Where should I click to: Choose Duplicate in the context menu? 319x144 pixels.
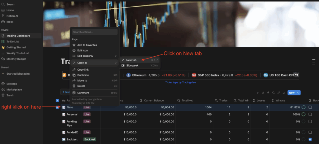pos(83,75)
